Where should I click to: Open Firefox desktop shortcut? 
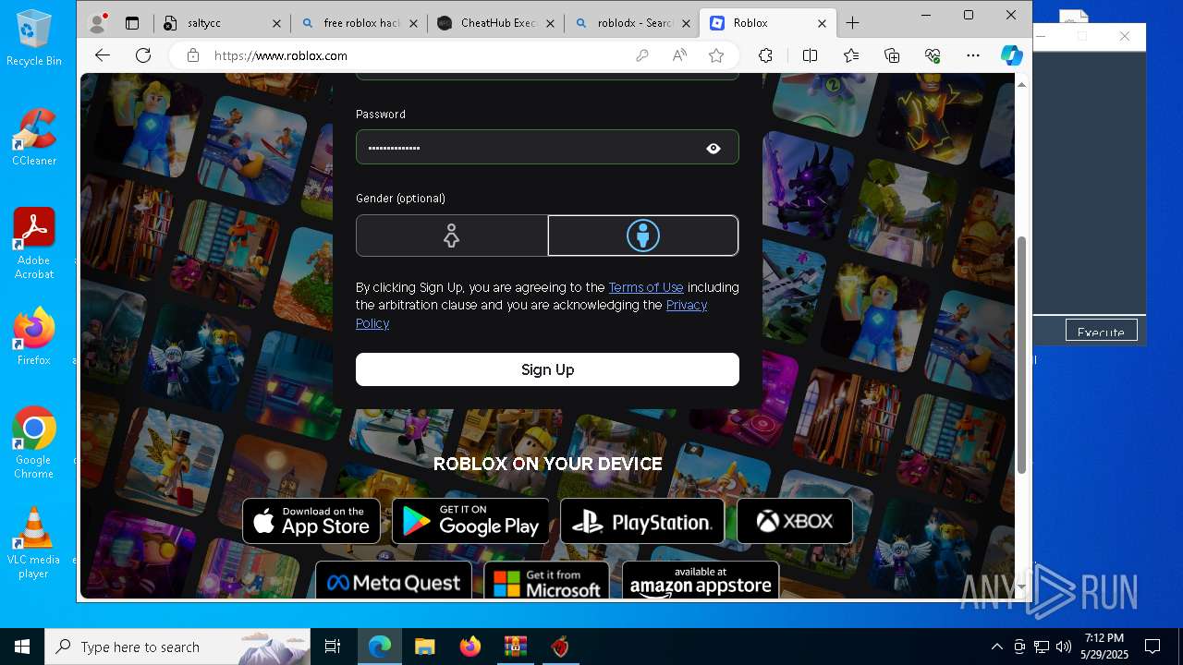(34, 336)
